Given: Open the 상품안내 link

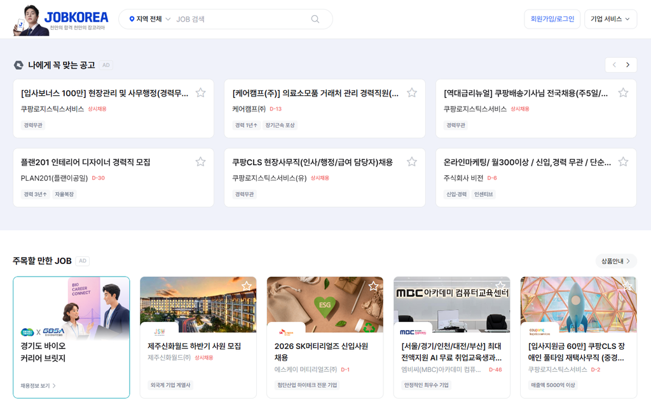Looking at the screenshot, I should click(x=615, y=261).
